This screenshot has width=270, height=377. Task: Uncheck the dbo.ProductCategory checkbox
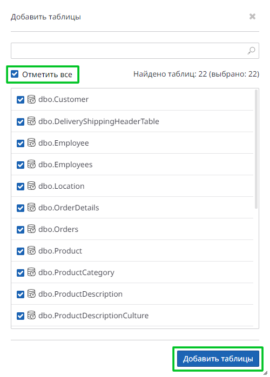[x=21, y=273]
